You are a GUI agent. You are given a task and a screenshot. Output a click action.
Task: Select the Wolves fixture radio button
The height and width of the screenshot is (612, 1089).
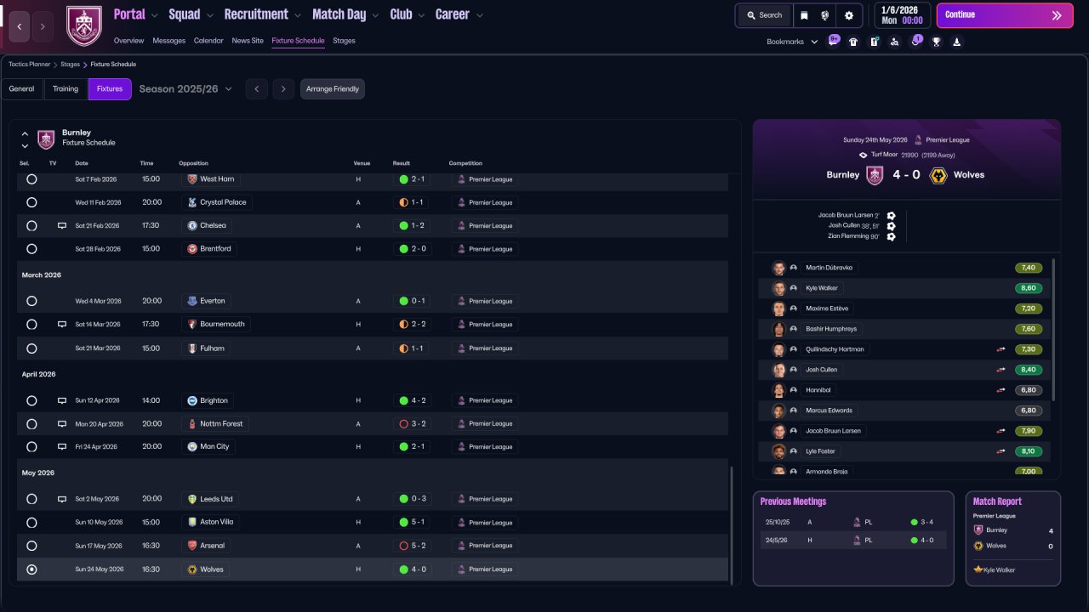pyautogui.click(x=31, y=569)
